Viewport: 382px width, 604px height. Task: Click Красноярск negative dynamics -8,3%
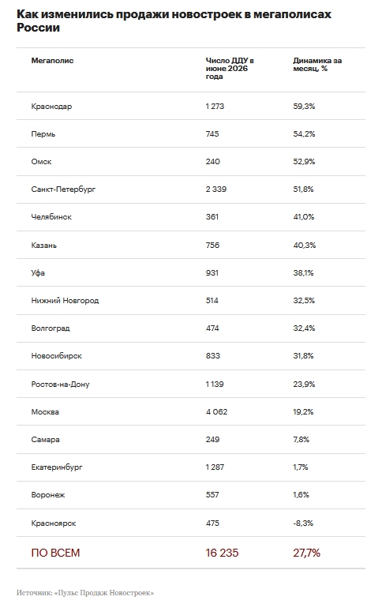303,523
